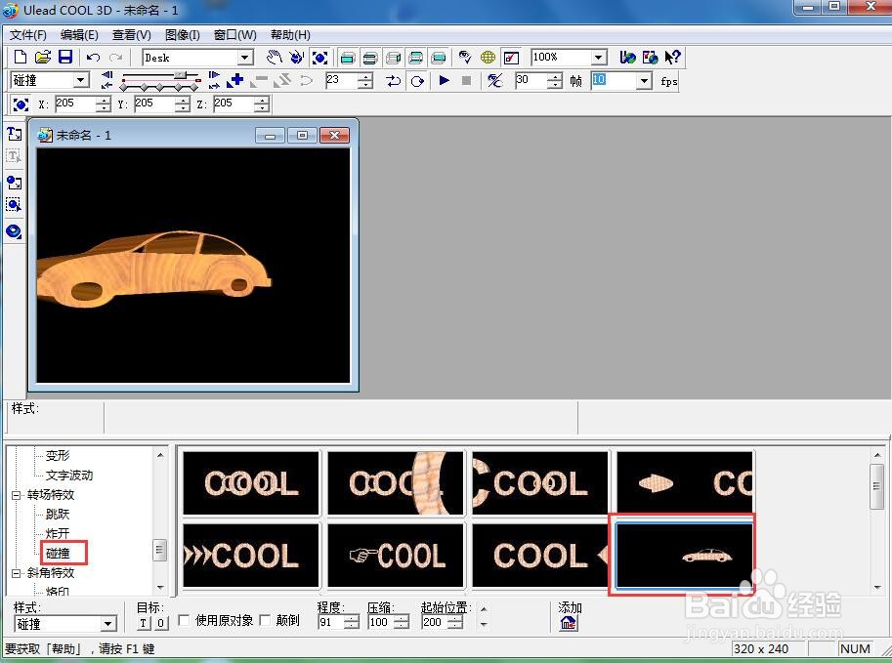Viewport: 892px width, 663px height.
Task: Toggle the O target button
Action: pyautogui.click(x=161, y=623)
